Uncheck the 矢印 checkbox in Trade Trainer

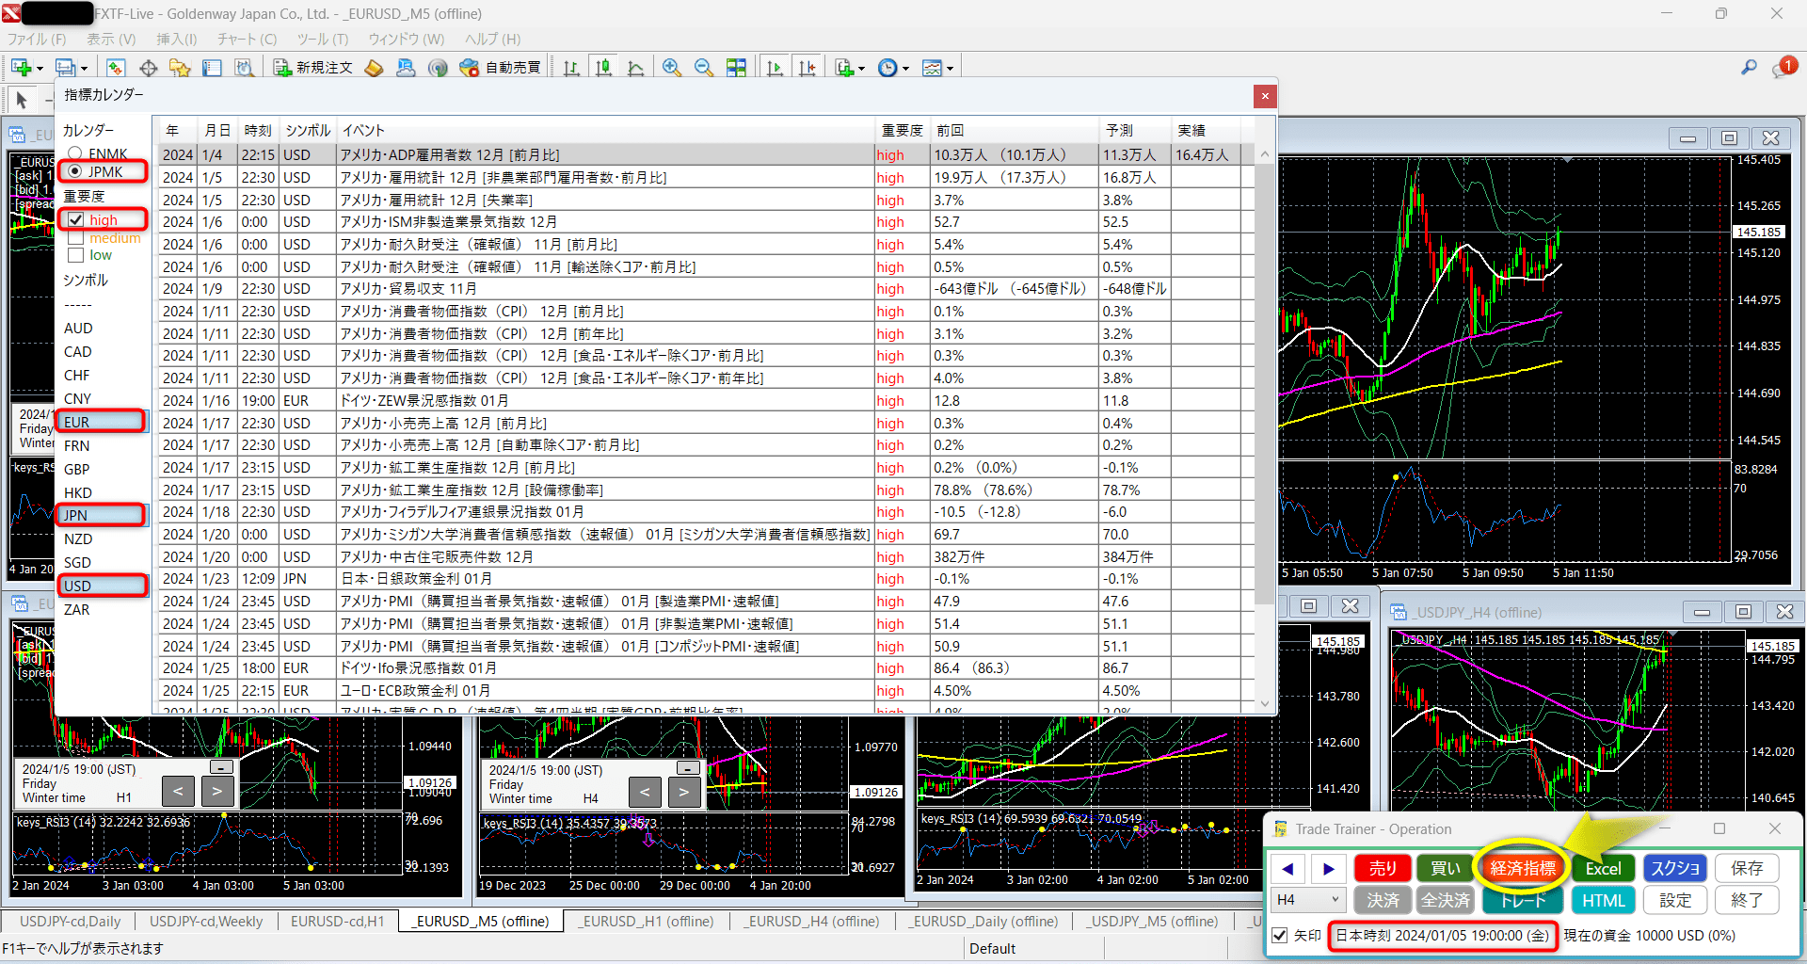coord(1280,935)
